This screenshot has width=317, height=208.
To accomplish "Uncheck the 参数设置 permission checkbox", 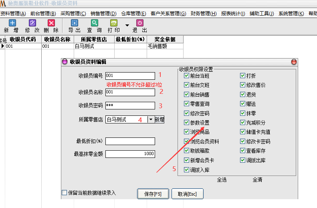I will tap(187, 123).
